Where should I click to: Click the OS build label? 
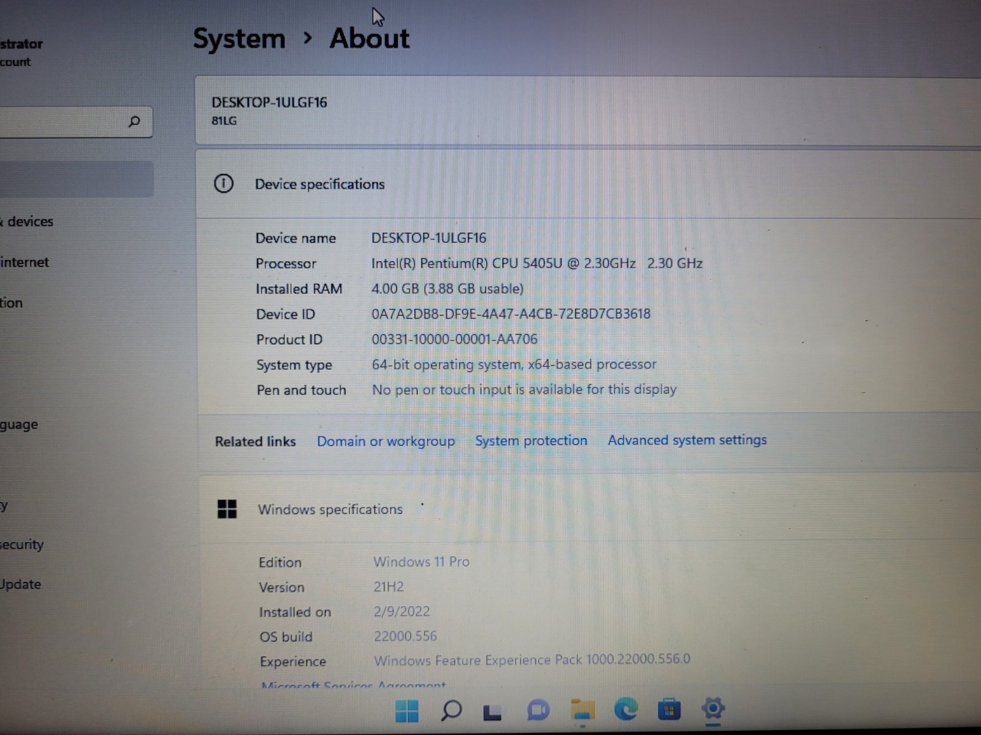pyautogui.click(x=286, y=637)
